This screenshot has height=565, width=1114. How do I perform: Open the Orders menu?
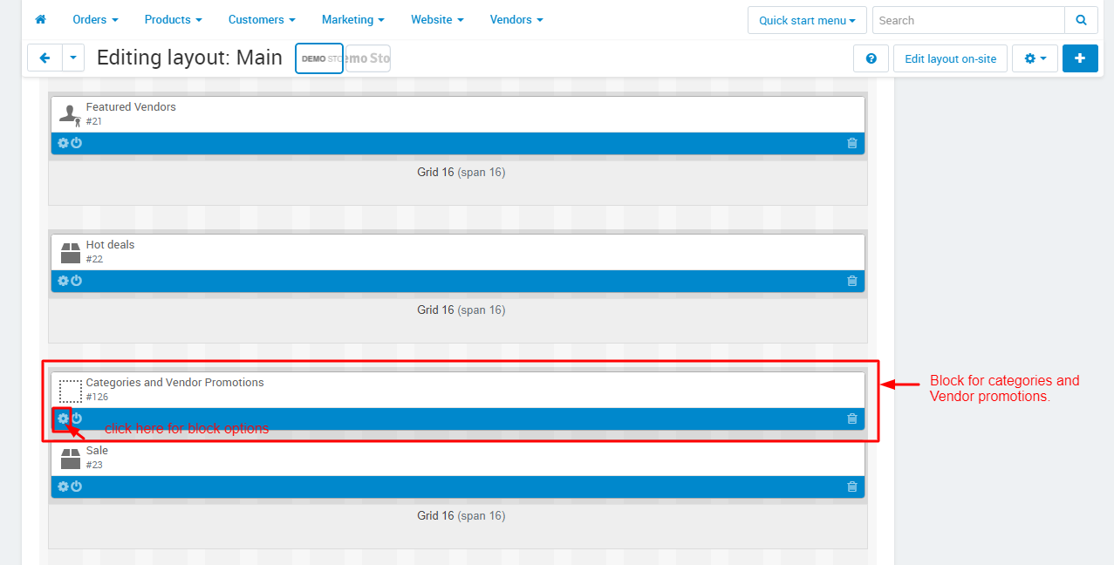point(96,19)
